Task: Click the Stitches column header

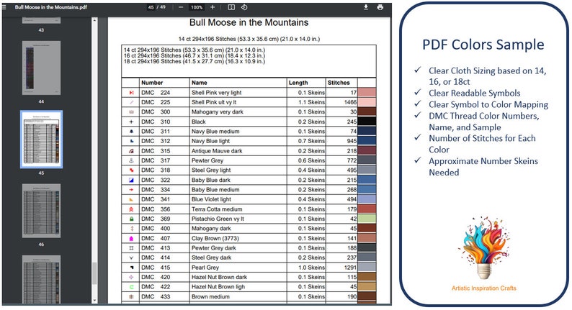Action: (x=339, y=83)
